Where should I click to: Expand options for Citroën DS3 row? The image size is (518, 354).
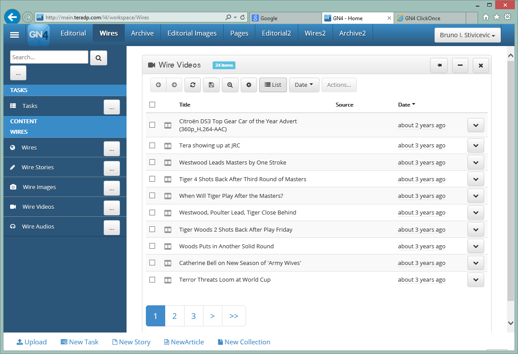pos(476,125)
